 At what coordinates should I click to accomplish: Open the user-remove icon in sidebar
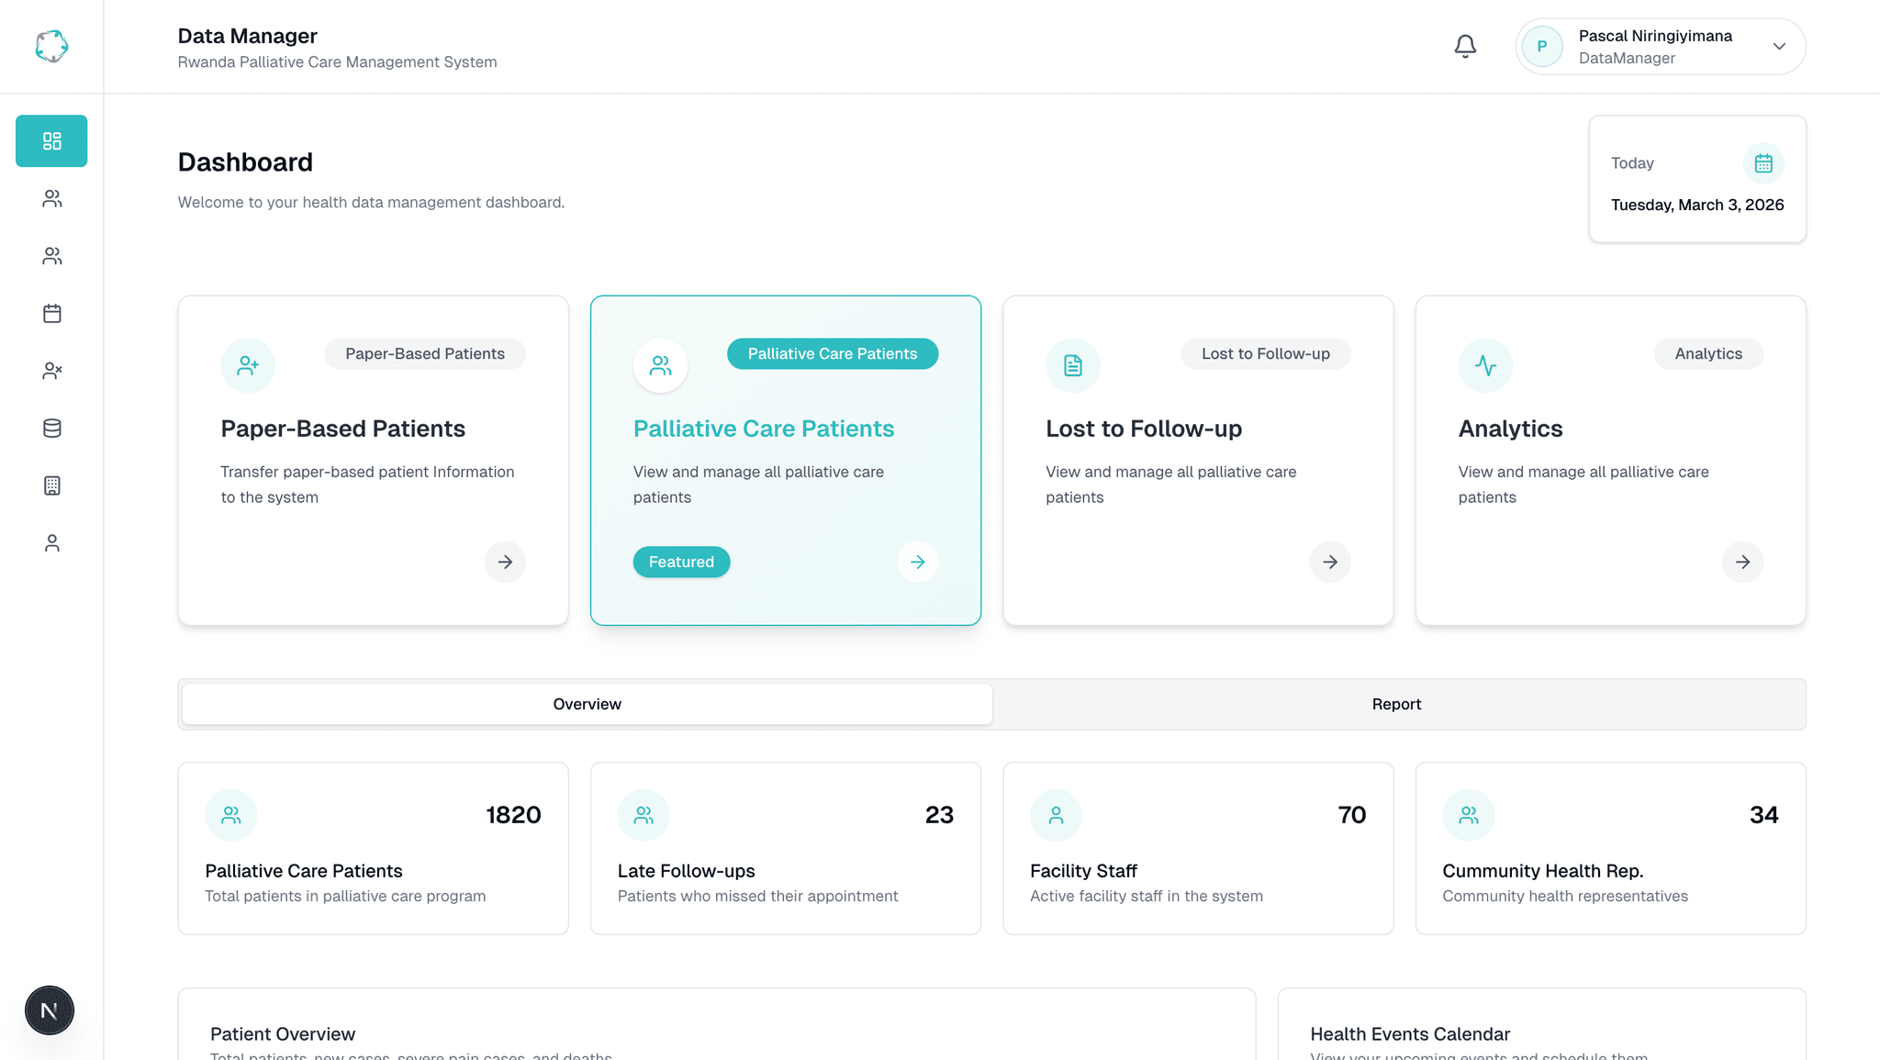tap(51, 371)
